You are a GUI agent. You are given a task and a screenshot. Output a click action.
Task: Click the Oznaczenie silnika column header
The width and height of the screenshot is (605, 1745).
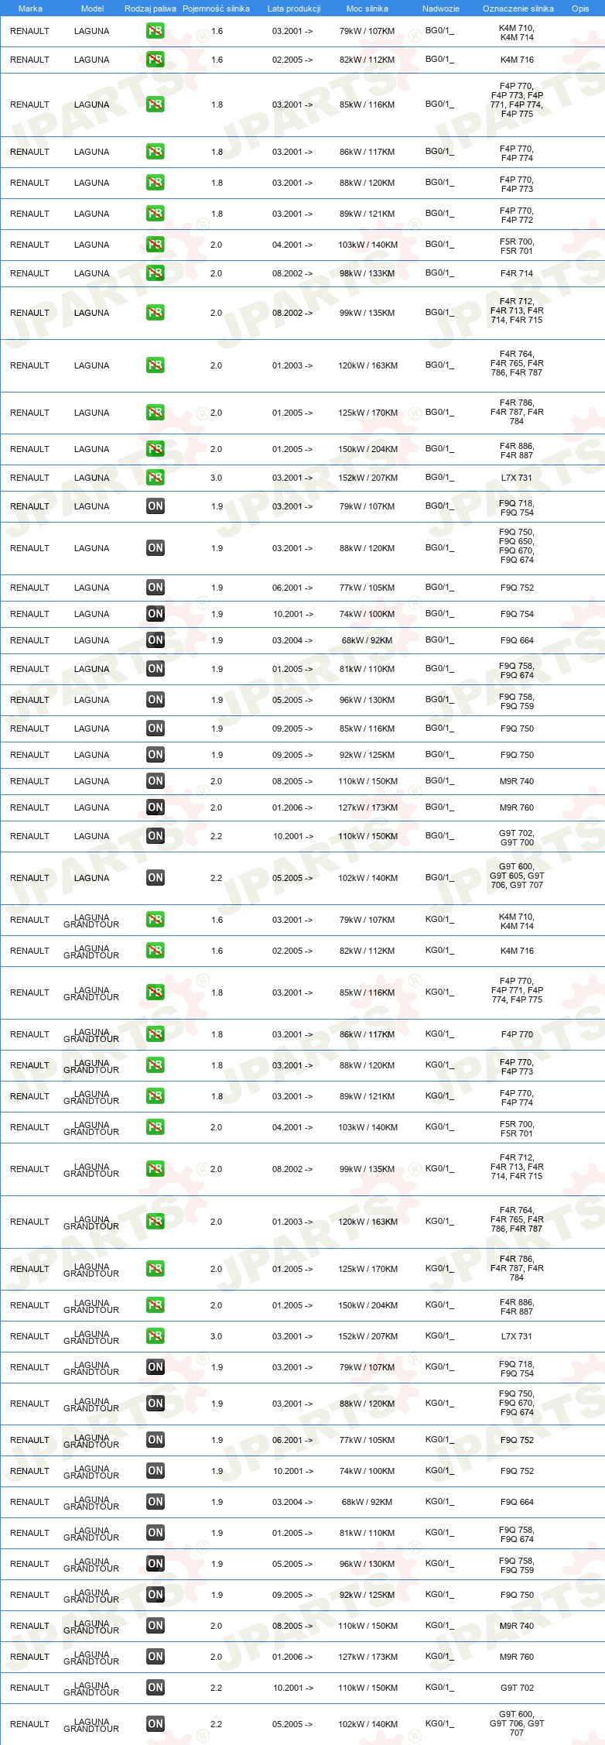(x=518, y=9)
